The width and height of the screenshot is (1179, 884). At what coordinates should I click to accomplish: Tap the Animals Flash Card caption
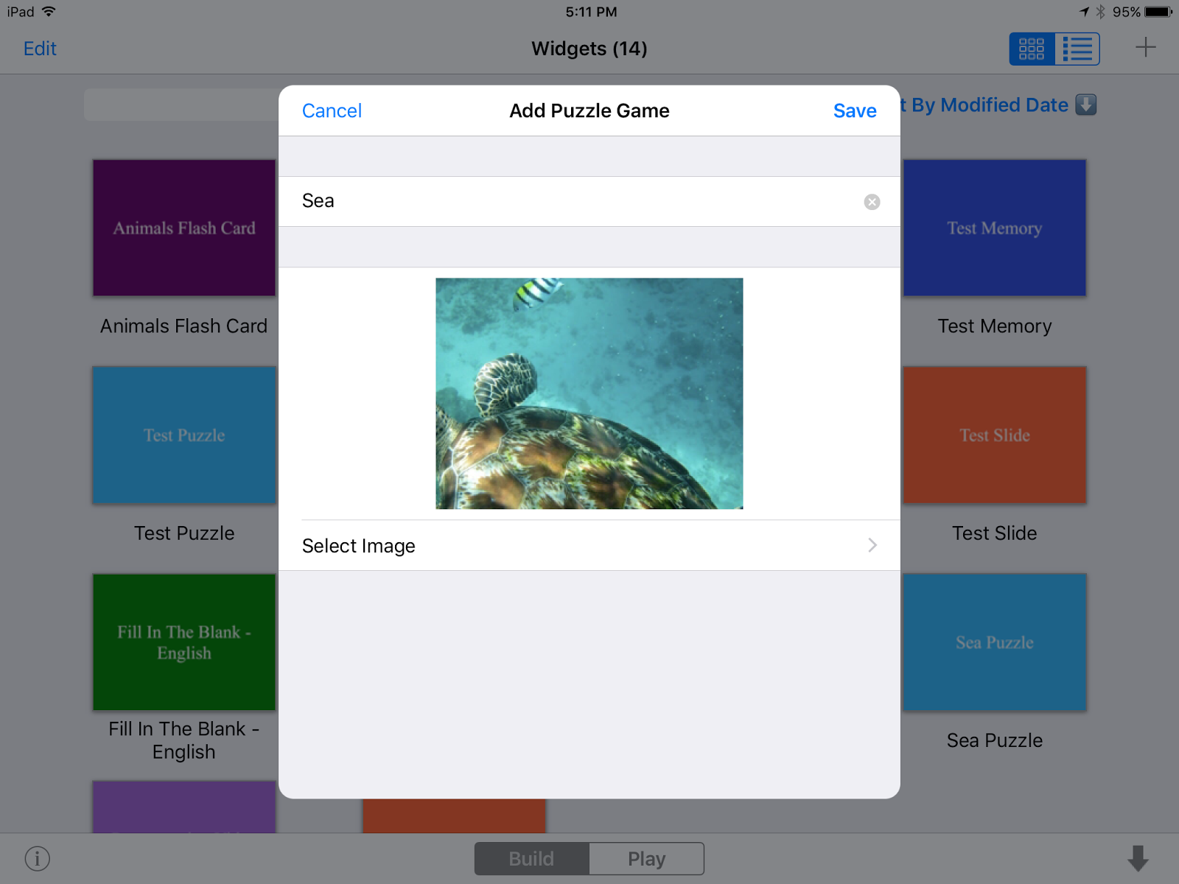coord(184,326)
